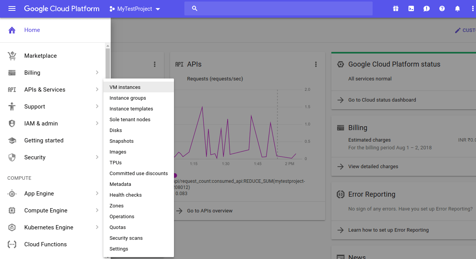Image resolution: width=476 pixels, height=259 pixels.
Task: Open the MyTestProject project selector dropdown
Action: (x=135, y=9)
